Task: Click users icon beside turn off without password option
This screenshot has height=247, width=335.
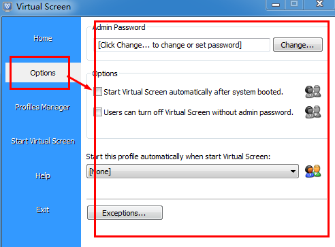Action: (313, 112)
